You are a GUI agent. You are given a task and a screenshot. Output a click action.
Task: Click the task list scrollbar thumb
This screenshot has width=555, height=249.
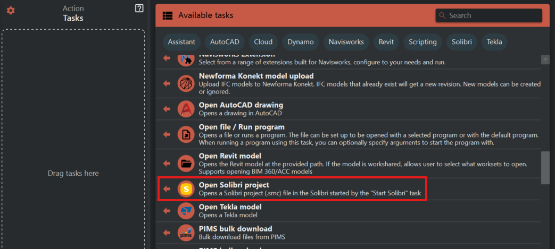tap(545, 167)
